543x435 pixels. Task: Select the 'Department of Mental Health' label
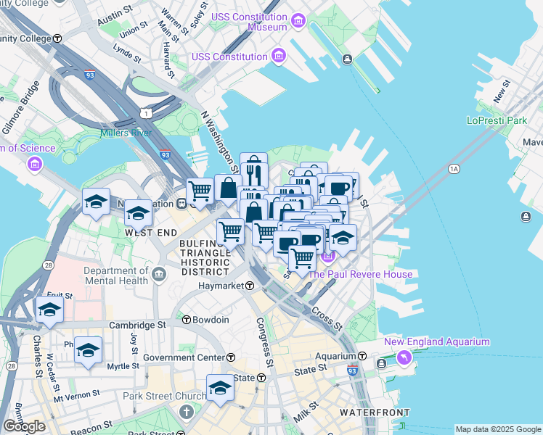(x=116, y=275)
